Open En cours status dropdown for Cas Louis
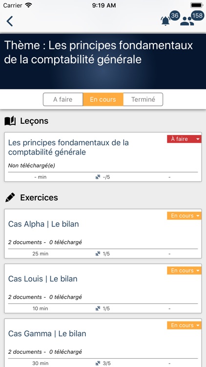Screen dimensions: 206x367 184,270
